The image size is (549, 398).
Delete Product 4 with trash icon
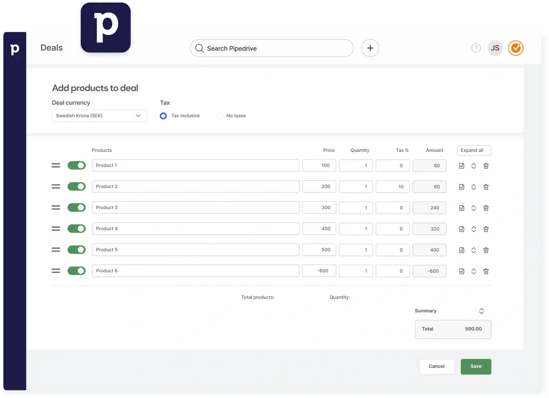pos(486,229)
